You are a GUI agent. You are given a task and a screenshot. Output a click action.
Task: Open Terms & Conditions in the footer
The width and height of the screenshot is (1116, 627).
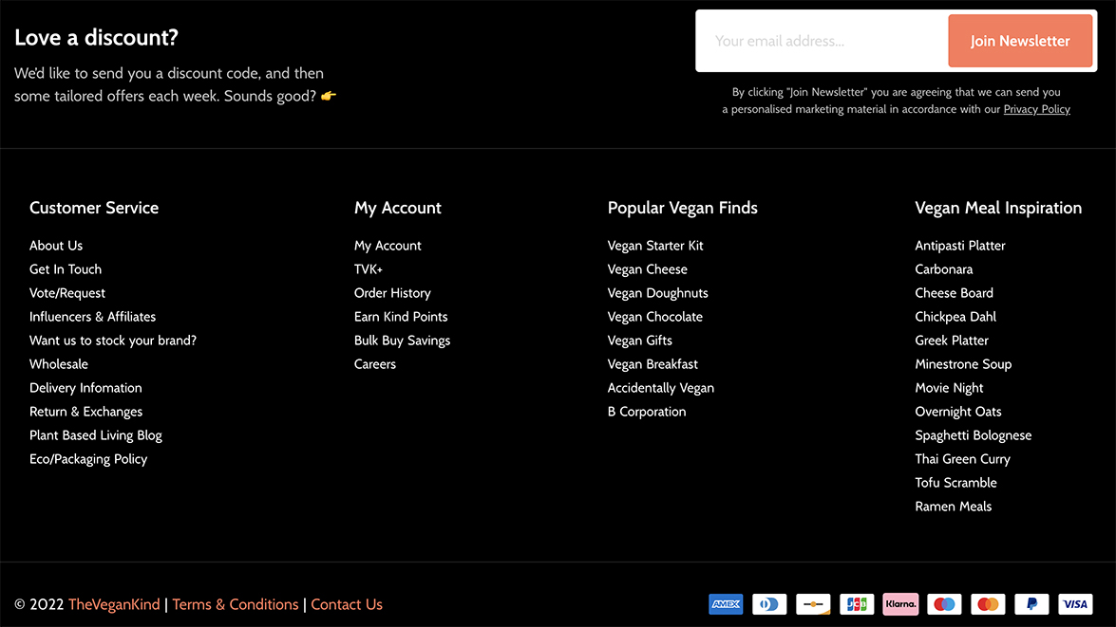235,604
